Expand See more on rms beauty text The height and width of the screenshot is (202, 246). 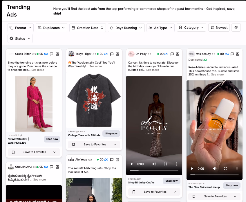217,75
